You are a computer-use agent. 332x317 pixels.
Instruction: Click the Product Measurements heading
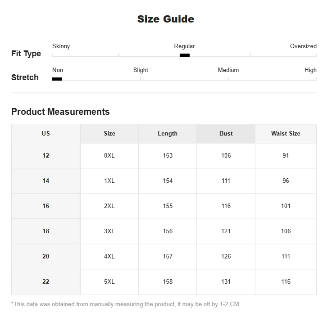click(60, 112)
